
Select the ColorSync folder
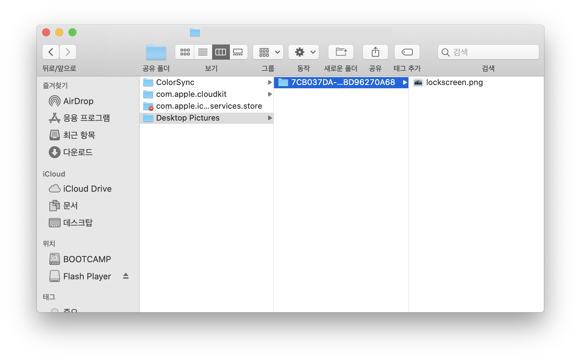(x=207, y=82)
